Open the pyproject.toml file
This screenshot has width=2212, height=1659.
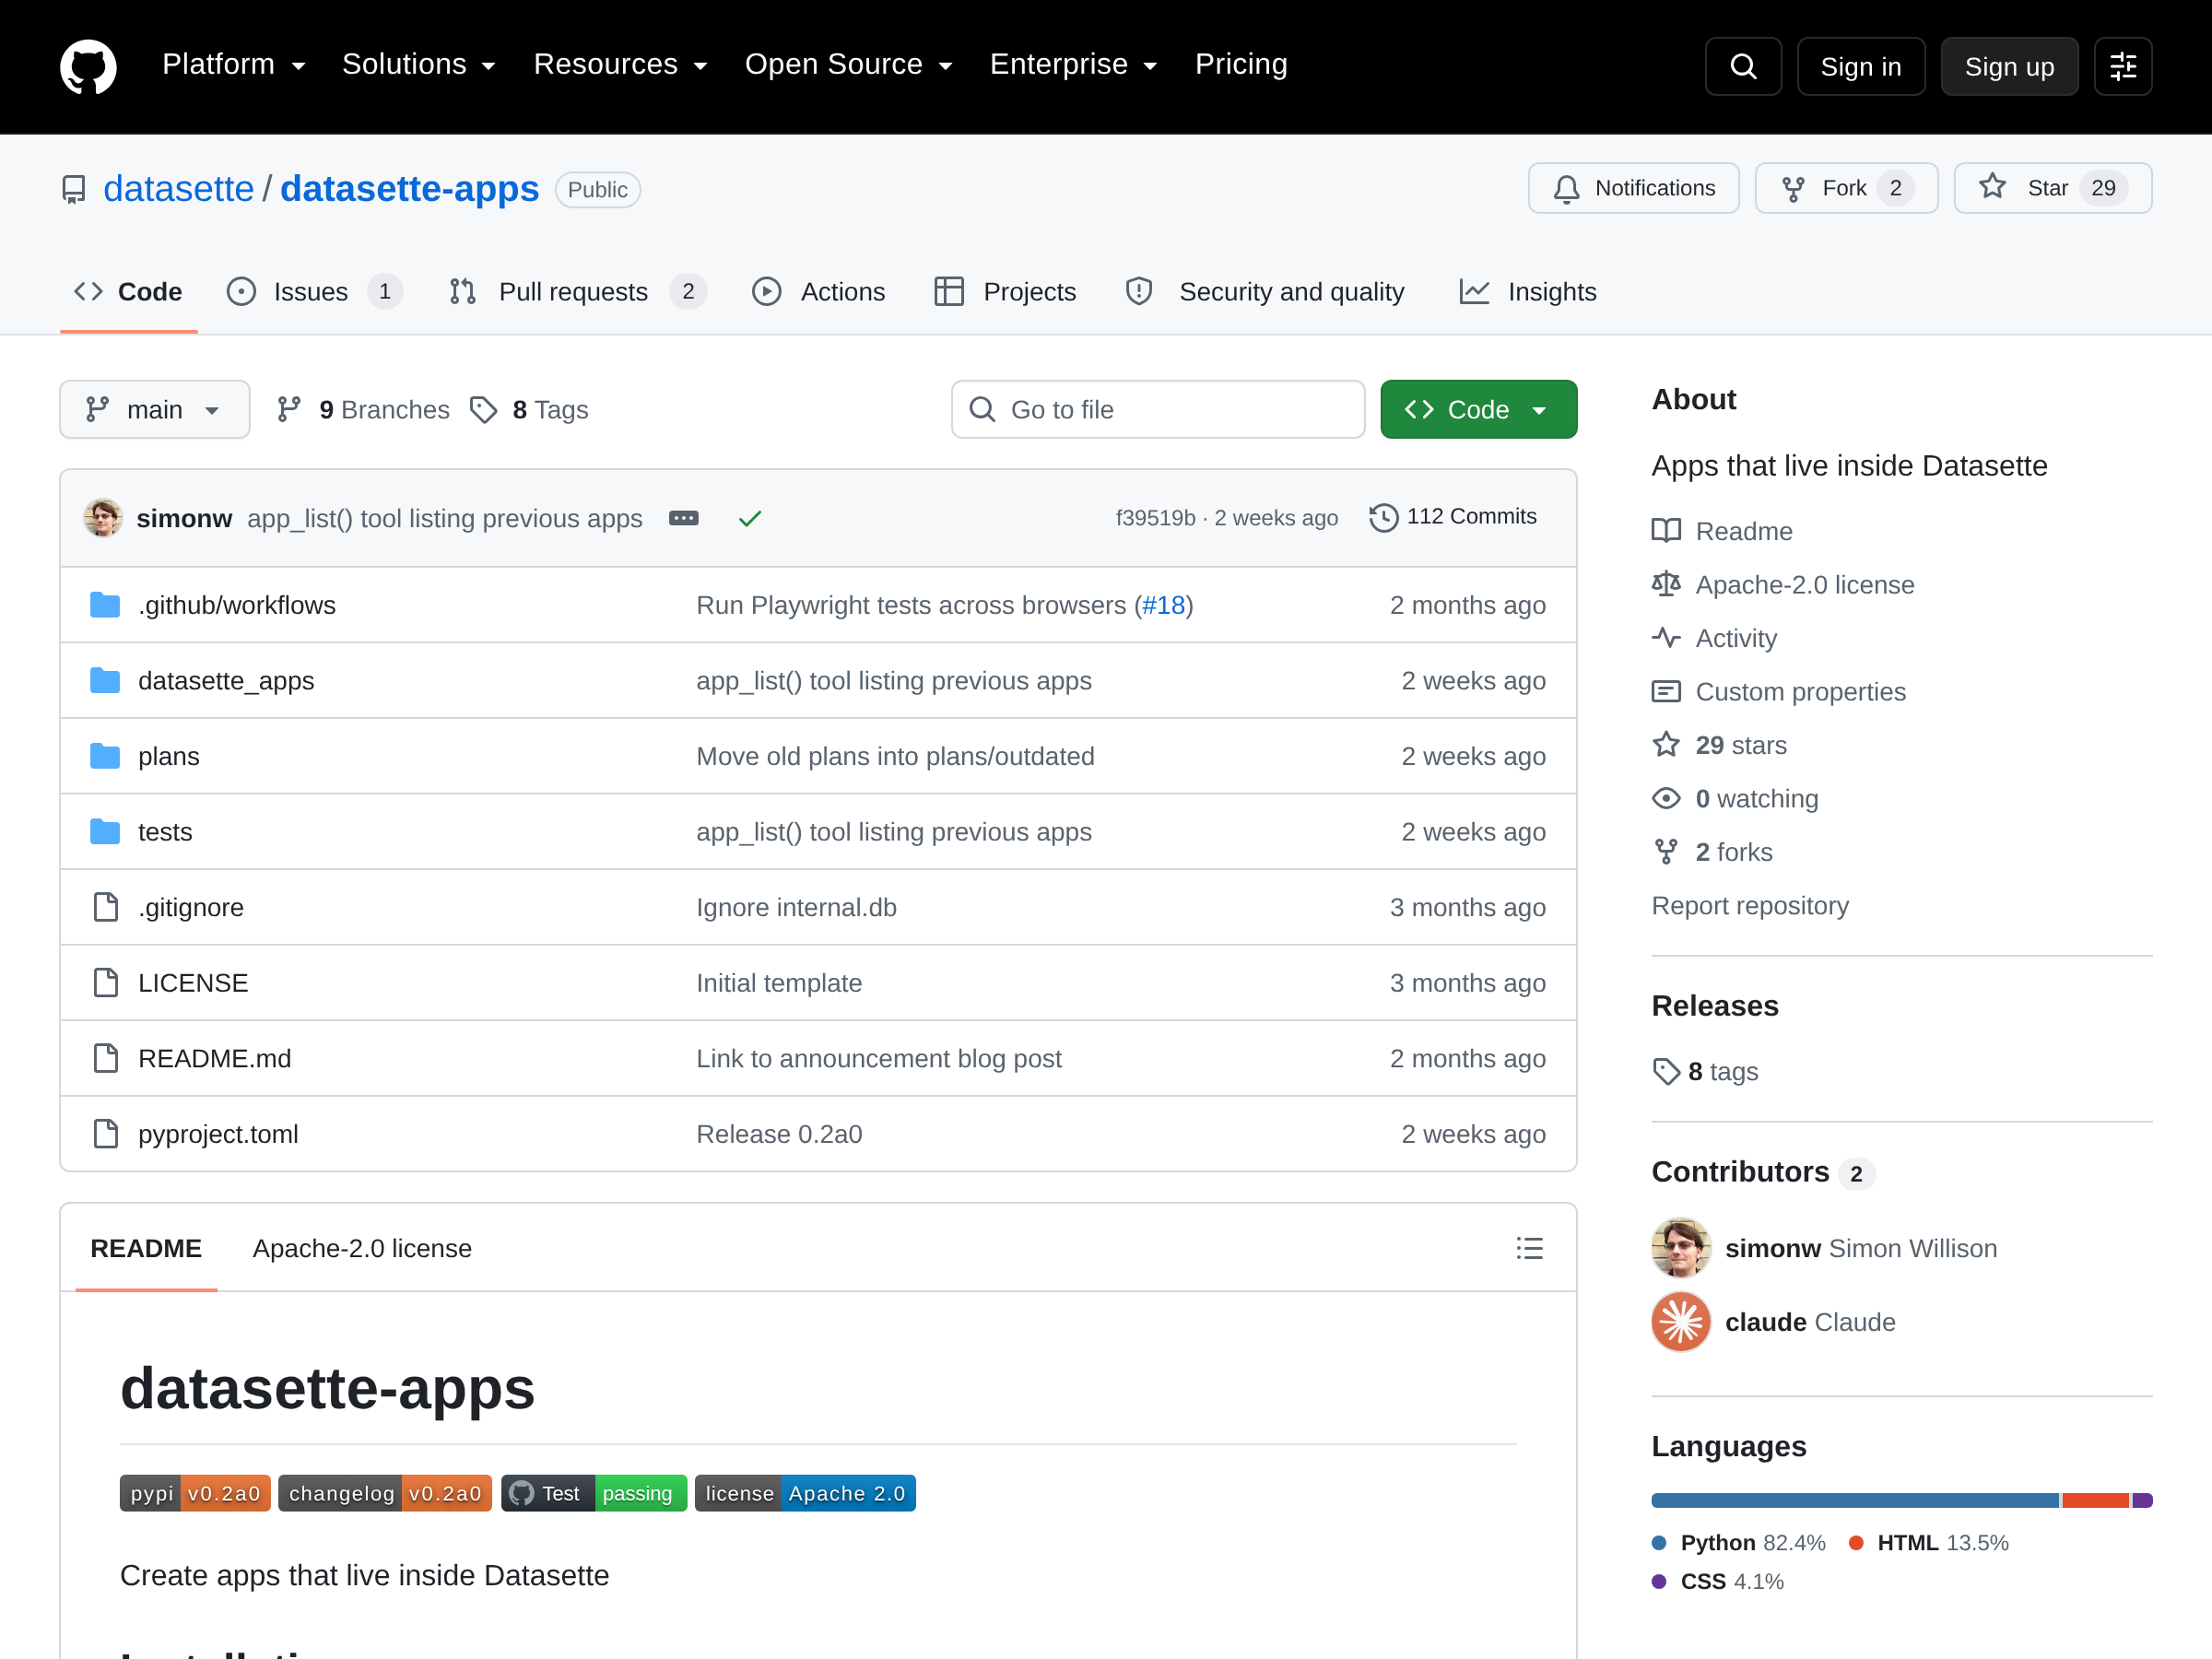pos(218,1134)
